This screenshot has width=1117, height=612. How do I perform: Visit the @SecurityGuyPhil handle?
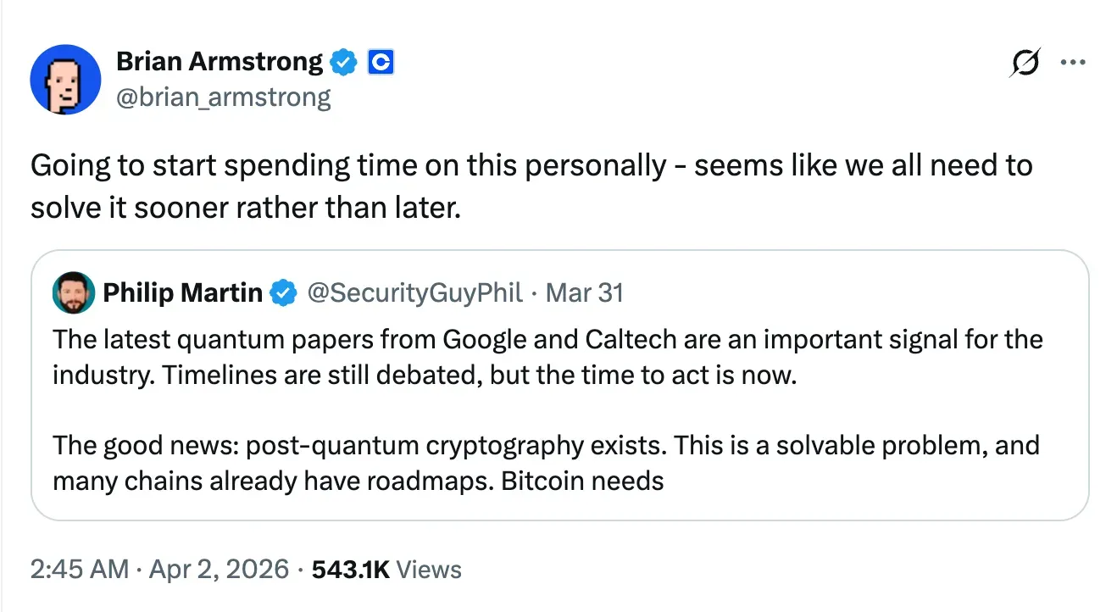coord(414,293)
